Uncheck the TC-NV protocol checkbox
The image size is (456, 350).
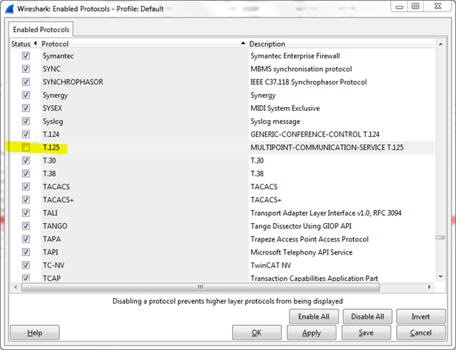(x=26, y=265)
